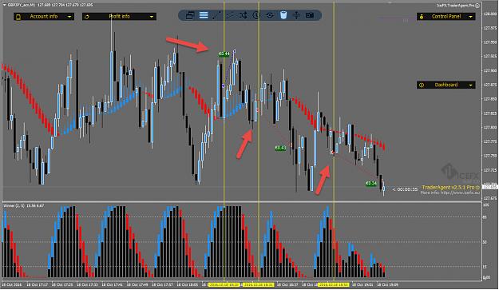The width and height of the screenshot is (499, 290).
Task: Pick the parallel channel lines tool
Action: [x=230, y=15]
